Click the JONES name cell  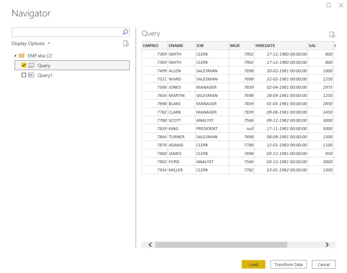coord(181,87)
